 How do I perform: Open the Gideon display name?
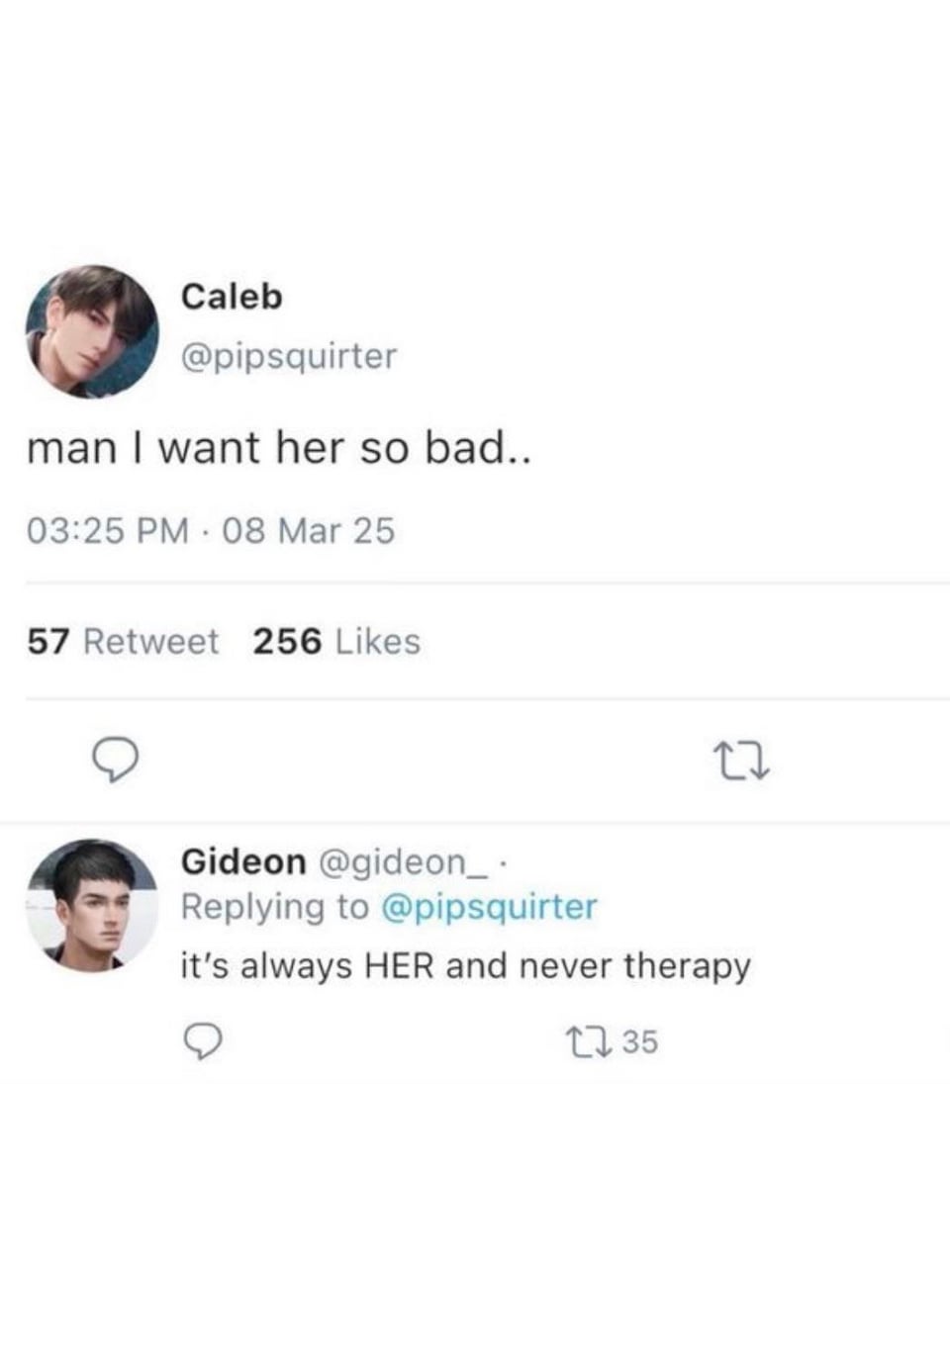243,861
